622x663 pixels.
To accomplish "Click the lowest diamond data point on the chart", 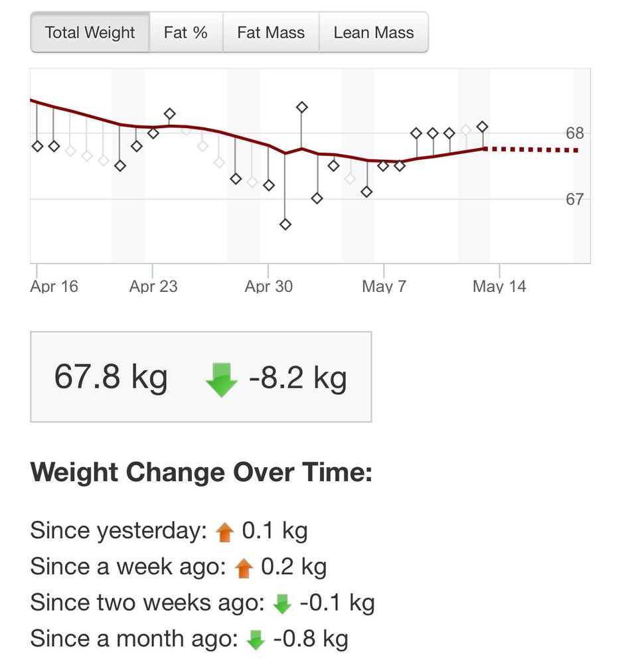I will tap(285, 224).
